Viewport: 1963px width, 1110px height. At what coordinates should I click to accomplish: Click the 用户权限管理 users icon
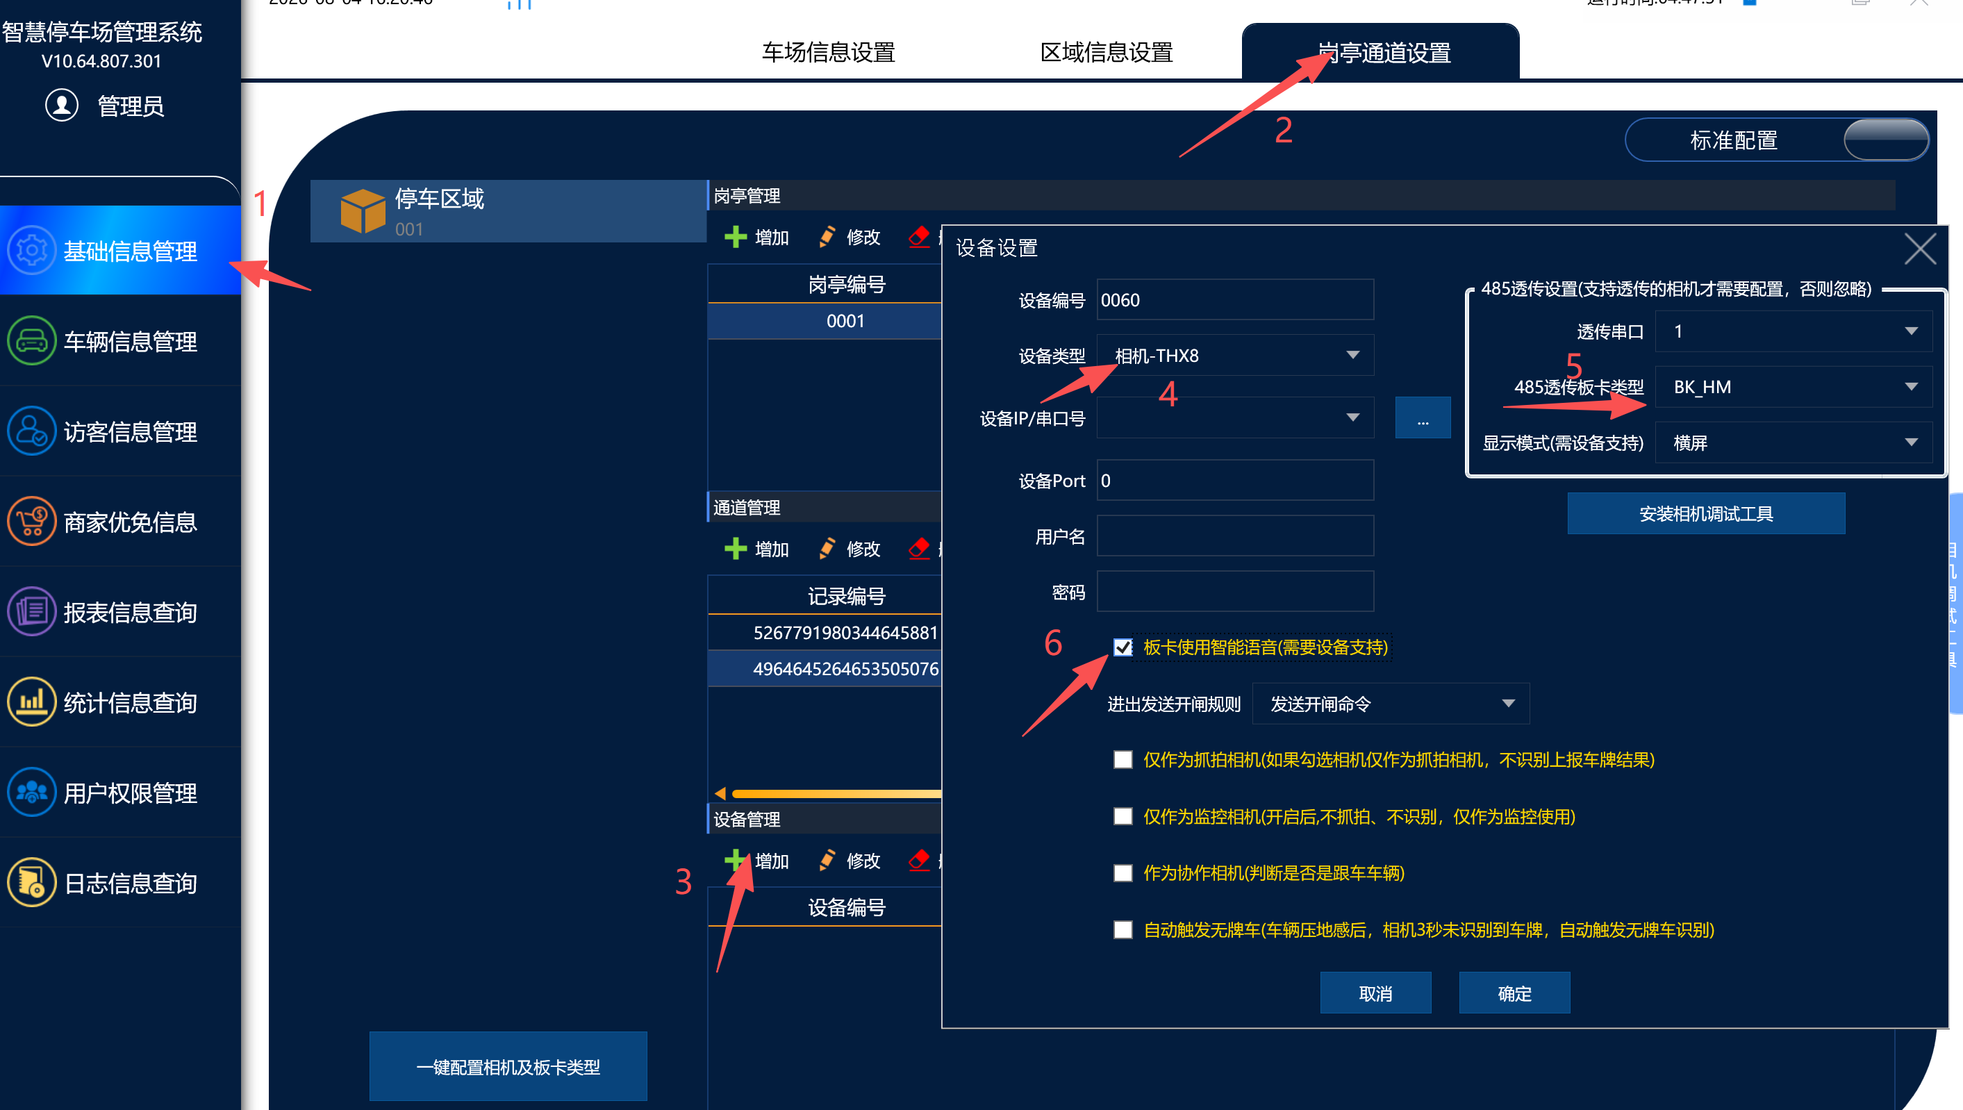click(x=31, y=792)
